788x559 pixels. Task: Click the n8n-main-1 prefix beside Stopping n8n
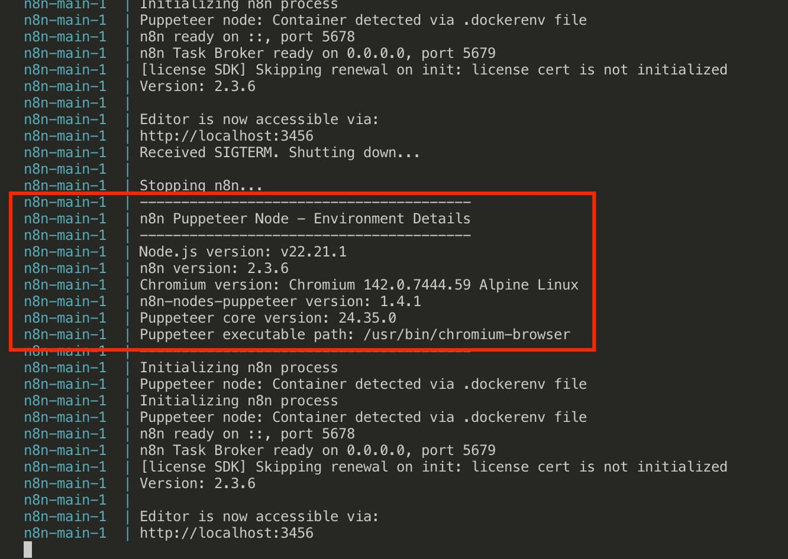65,185
